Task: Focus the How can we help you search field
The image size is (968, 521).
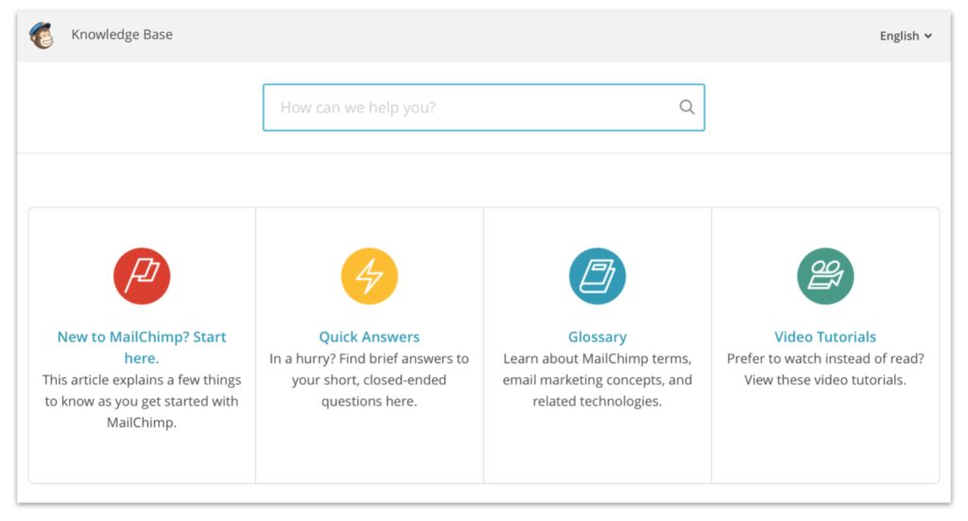Action: tap(483, 108)
